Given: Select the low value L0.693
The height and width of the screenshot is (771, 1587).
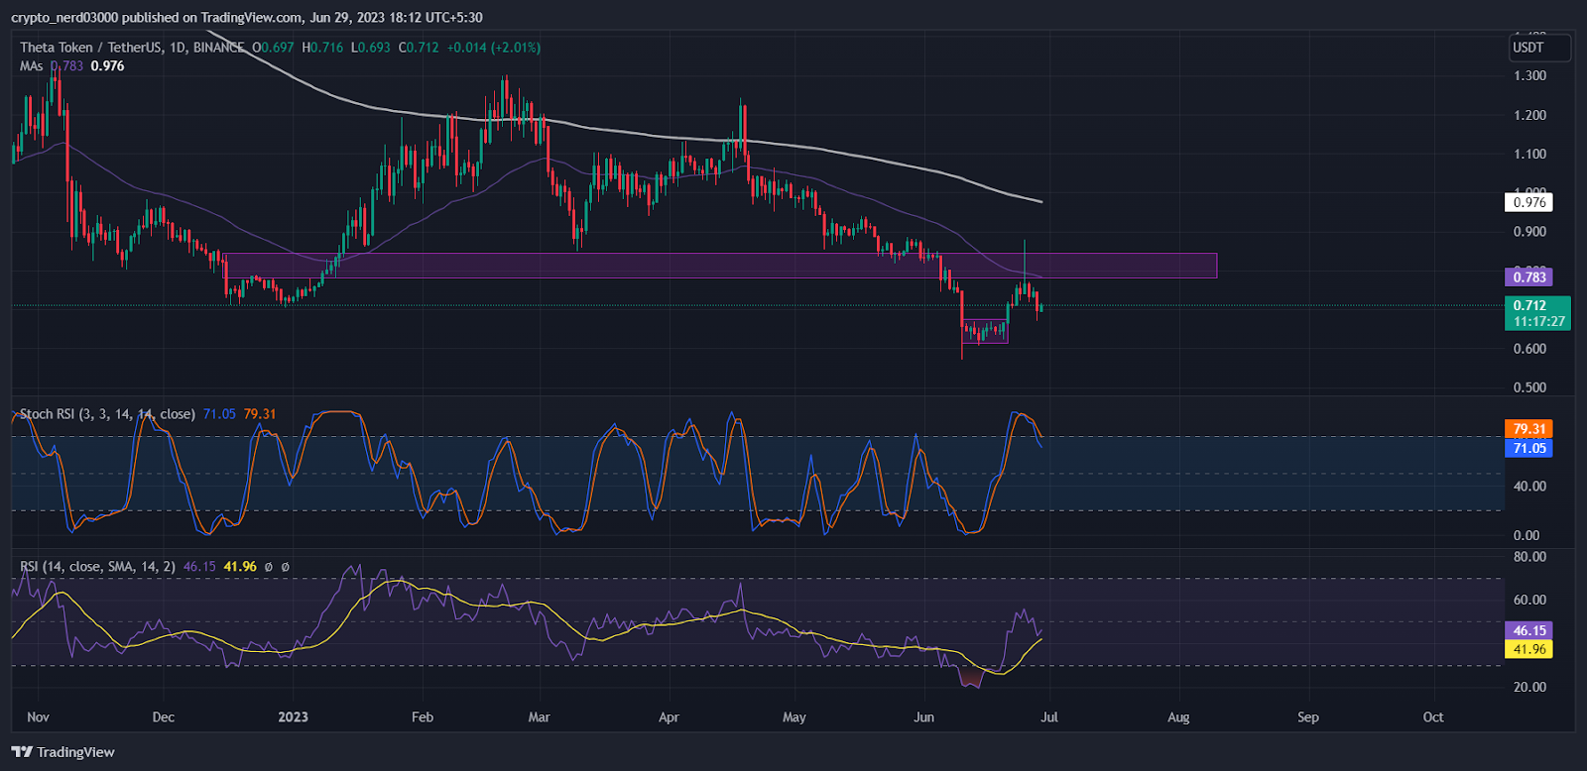Looking at the screenshot, I should click(371, 48).
